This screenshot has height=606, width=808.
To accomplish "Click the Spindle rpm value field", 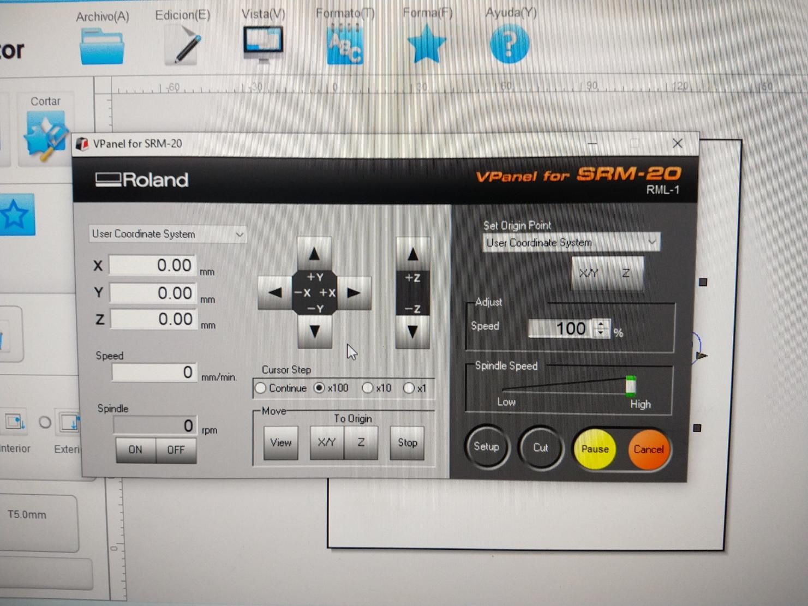I will [x=155, y=425].
